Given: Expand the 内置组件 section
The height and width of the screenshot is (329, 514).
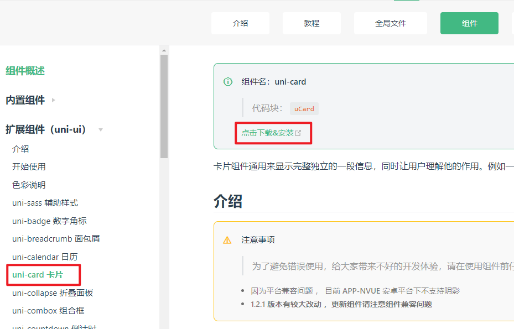Looking at the screenshot, I should [53, 100].
